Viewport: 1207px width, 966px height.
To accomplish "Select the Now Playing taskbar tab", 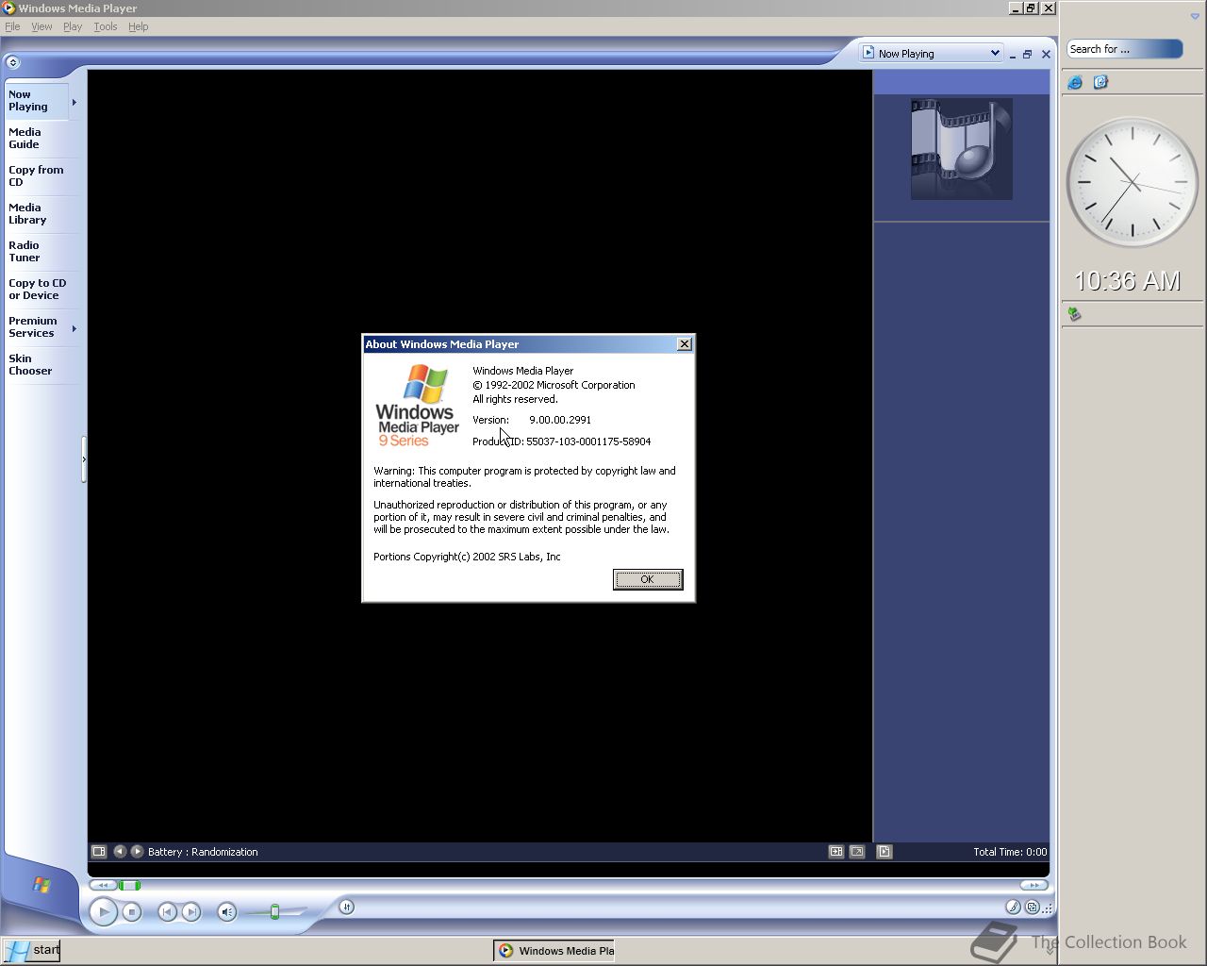I will [36, 101].
